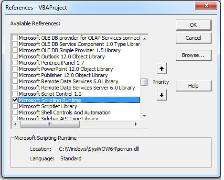
Task: Select Microsoft Scriptlet Library row text
Action: (x=48, y=106)
